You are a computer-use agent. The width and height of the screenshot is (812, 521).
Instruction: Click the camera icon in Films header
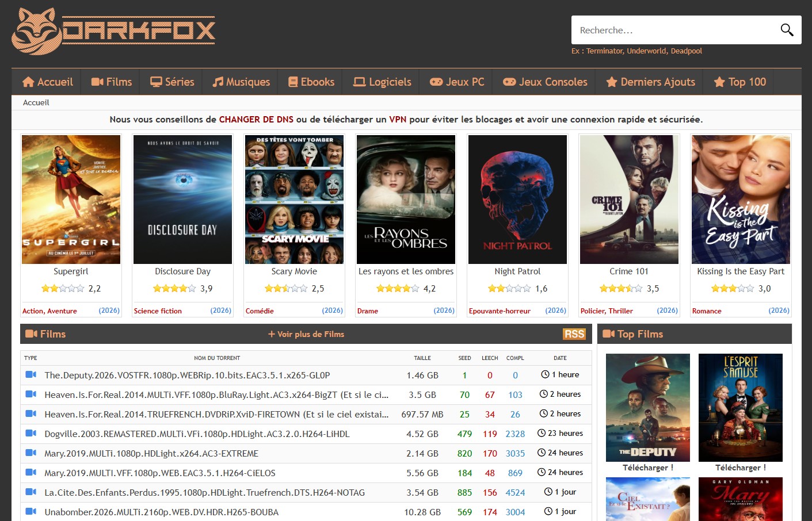(x=32, y=334)
